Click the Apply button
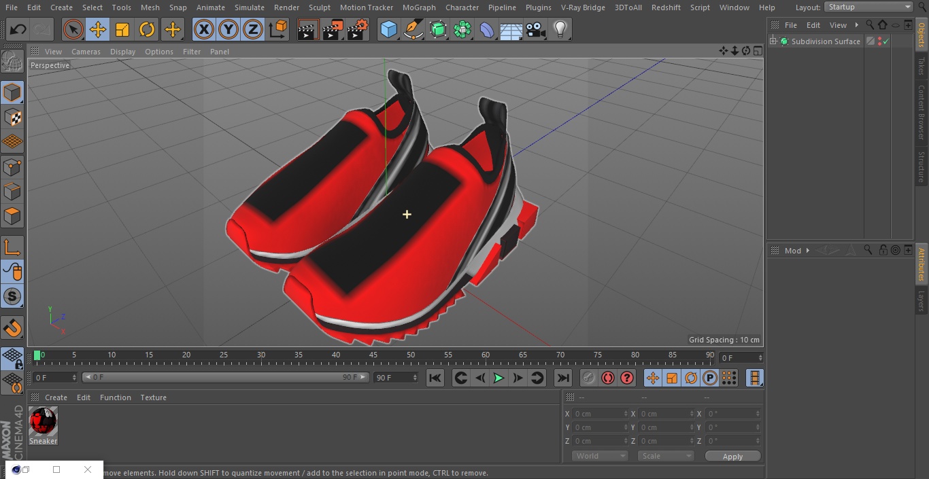Viewport: 929px width, 479px height. (x=732, y=457)
